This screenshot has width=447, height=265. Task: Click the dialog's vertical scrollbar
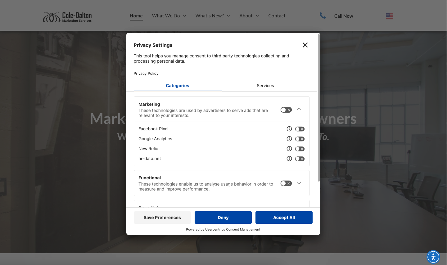click(319, 108)
